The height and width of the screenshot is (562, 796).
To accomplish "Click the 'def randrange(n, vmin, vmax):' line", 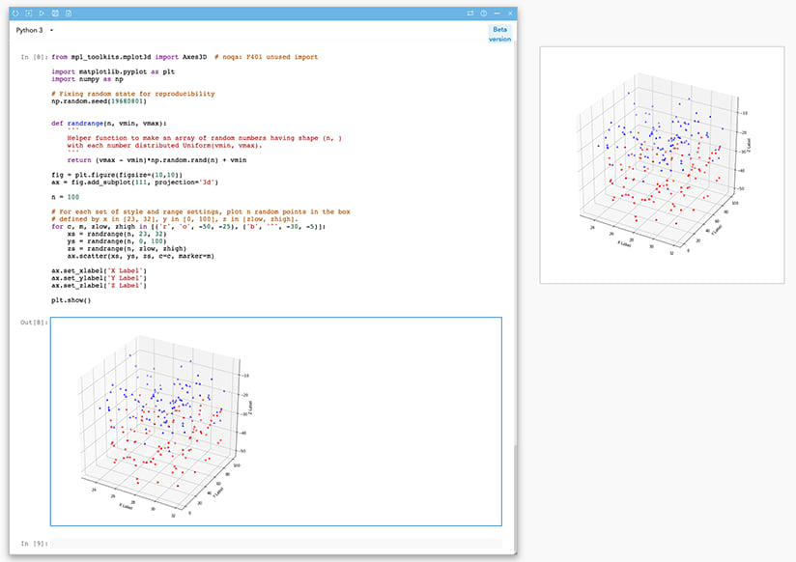I will 108,124.
